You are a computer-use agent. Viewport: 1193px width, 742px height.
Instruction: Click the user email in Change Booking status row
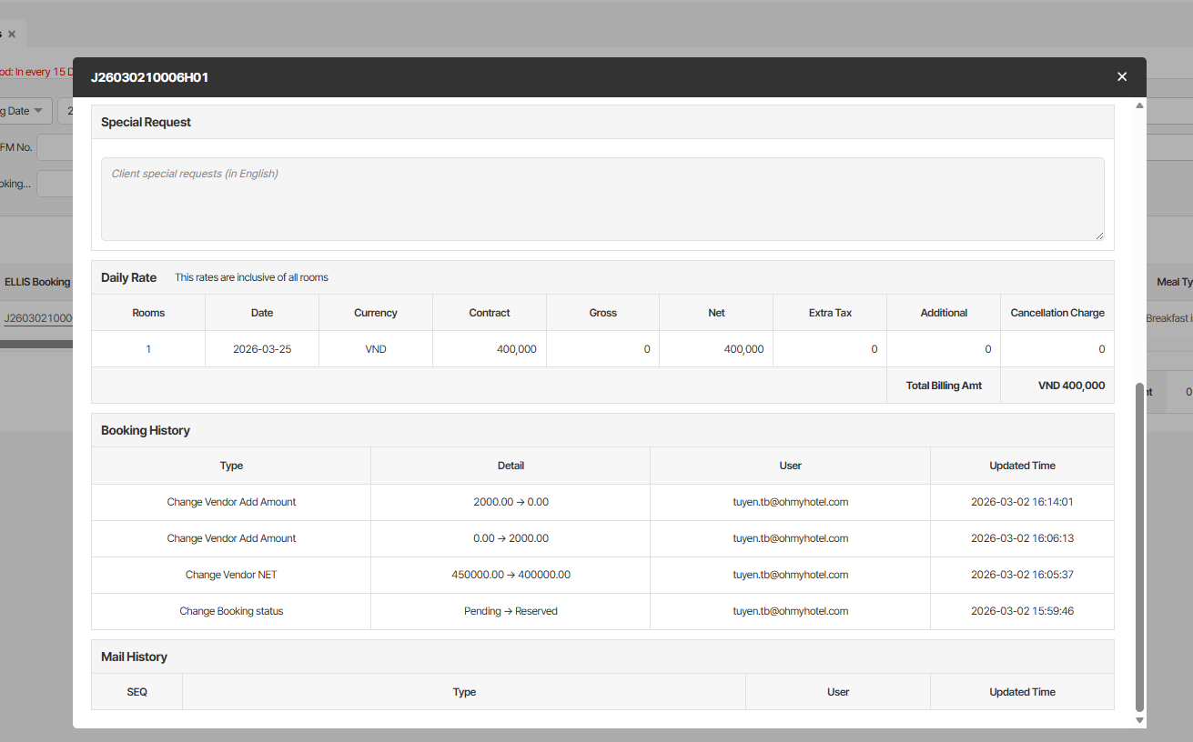pos(790,611)
